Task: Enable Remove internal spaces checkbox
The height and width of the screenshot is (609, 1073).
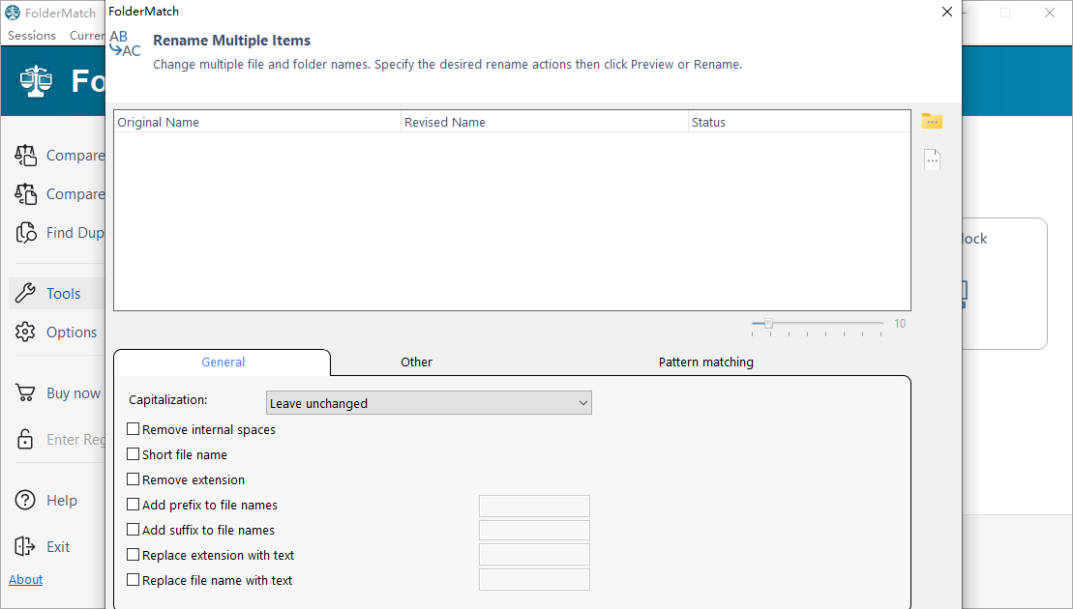Action: 134,429
